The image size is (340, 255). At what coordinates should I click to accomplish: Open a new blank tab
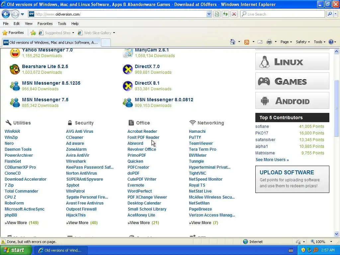106,42
